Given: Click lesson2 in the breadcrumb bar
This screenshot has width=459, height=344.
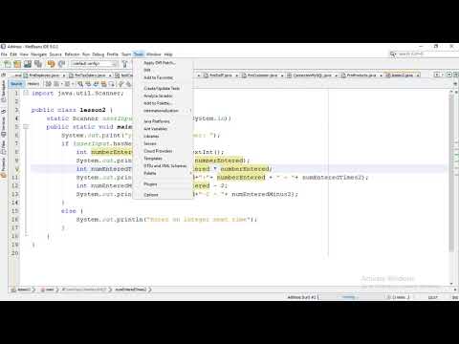Looking at the screenshot, I should pos(24,290).
